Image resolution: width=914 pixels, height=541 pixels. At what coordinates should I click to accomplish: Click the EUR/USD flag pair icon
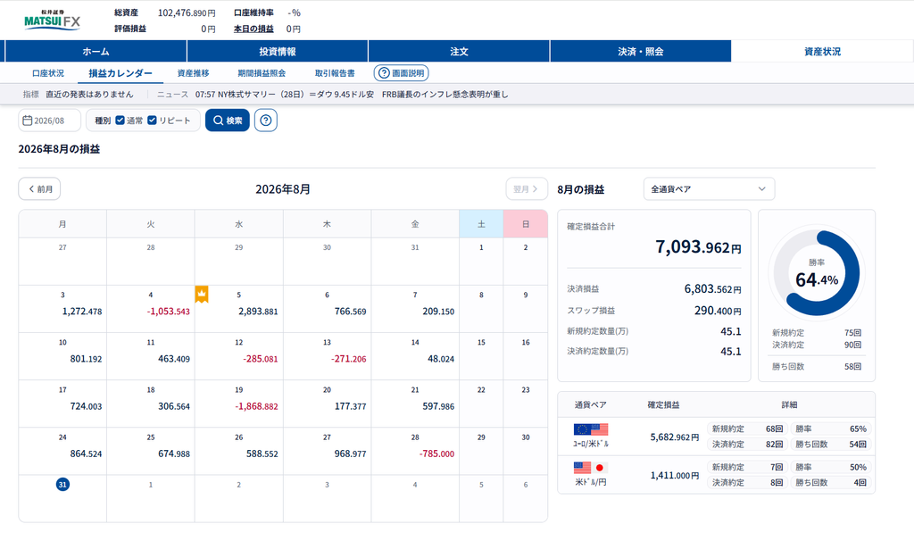[x=591, y=429]
